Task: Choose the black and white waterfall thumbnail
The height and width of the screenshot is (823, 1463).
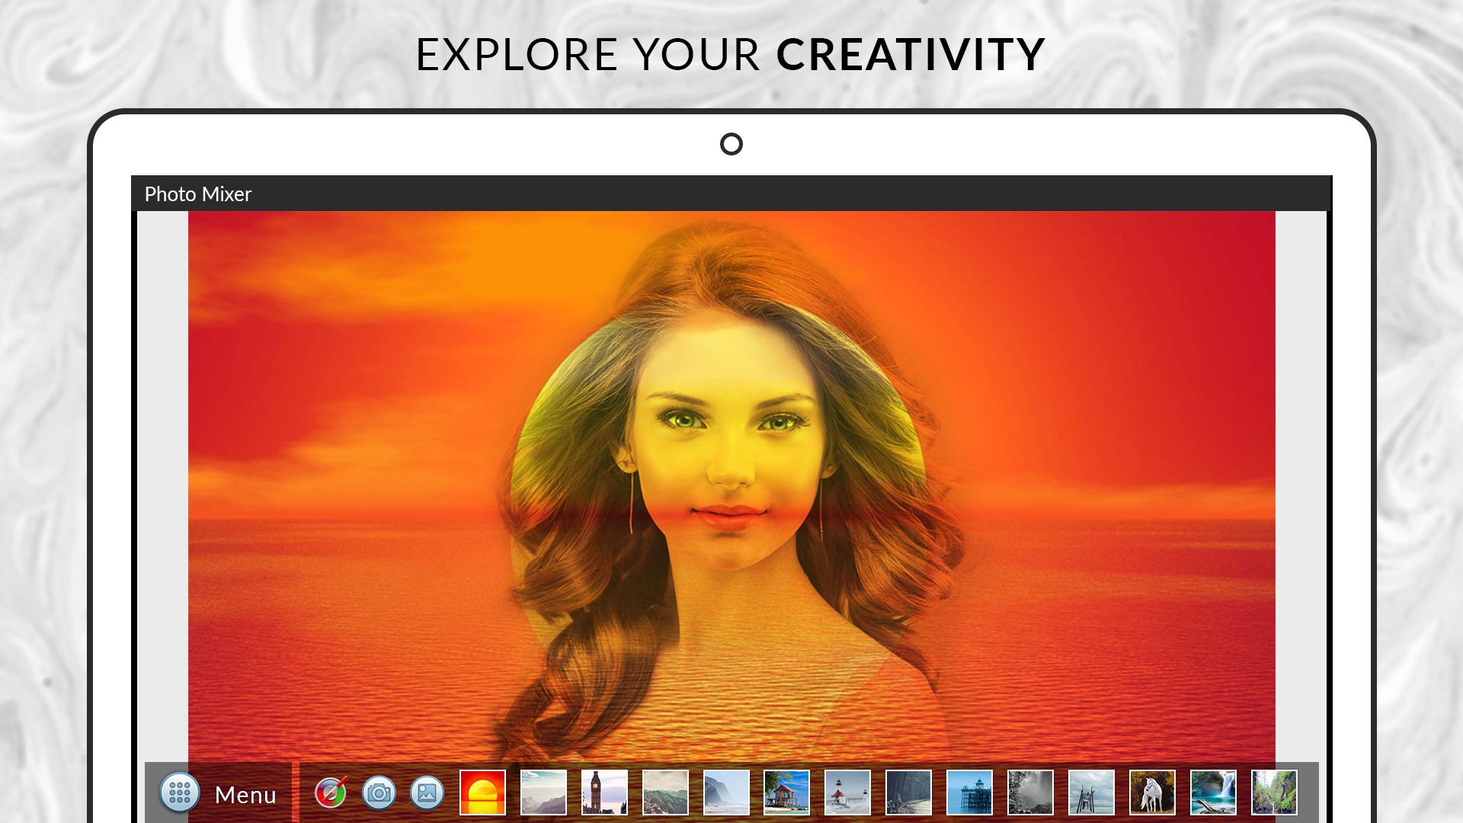Action: (x=1030, y=793)
